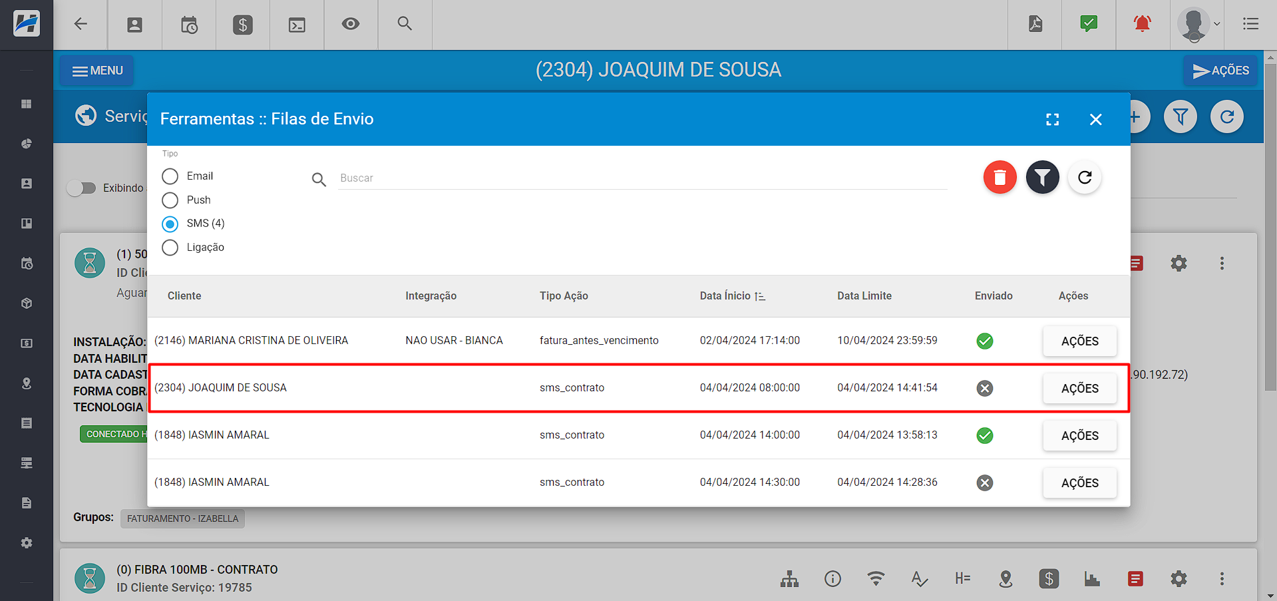
Task: Open dollar icon for FIBRA 100MB service
Action: 1049,579
